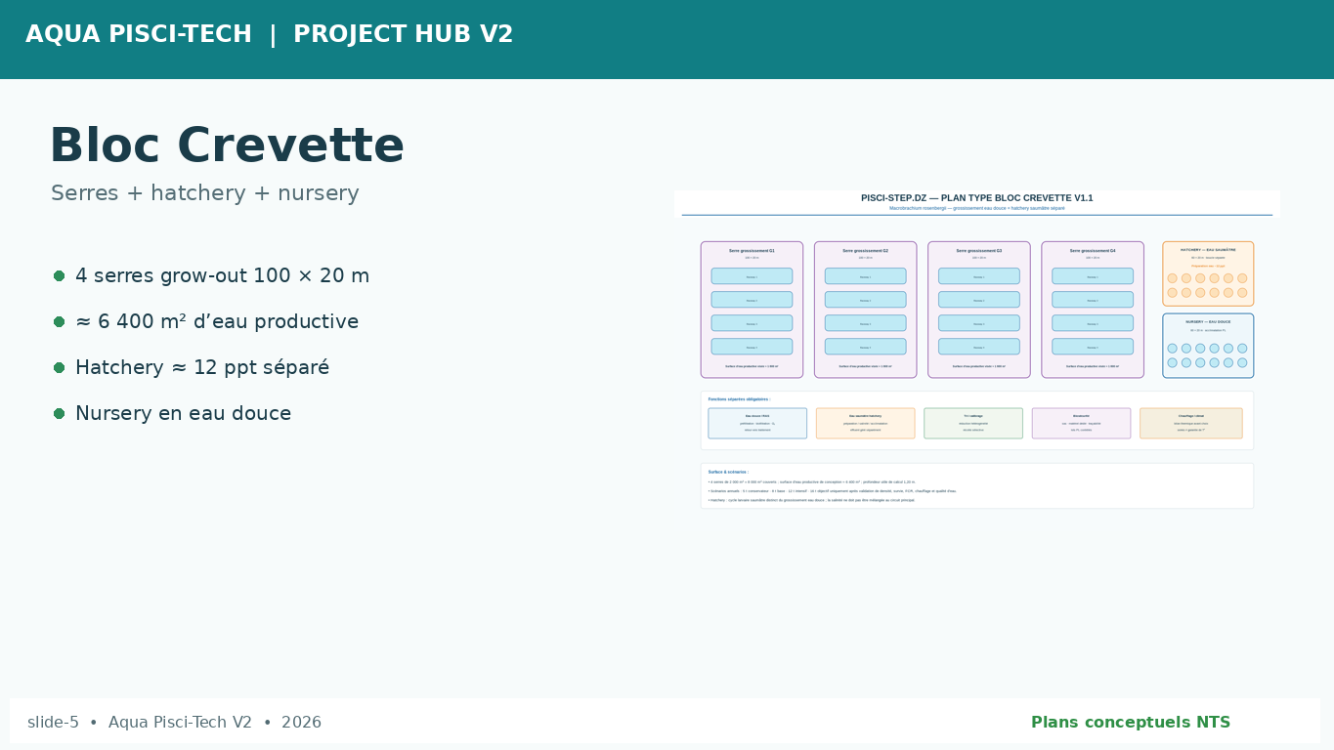The width and height of the screenshot is (1334, 750).
Task: Select bullet Hatchery ≈ 12 ppt séparé
Action: (202, 368)
